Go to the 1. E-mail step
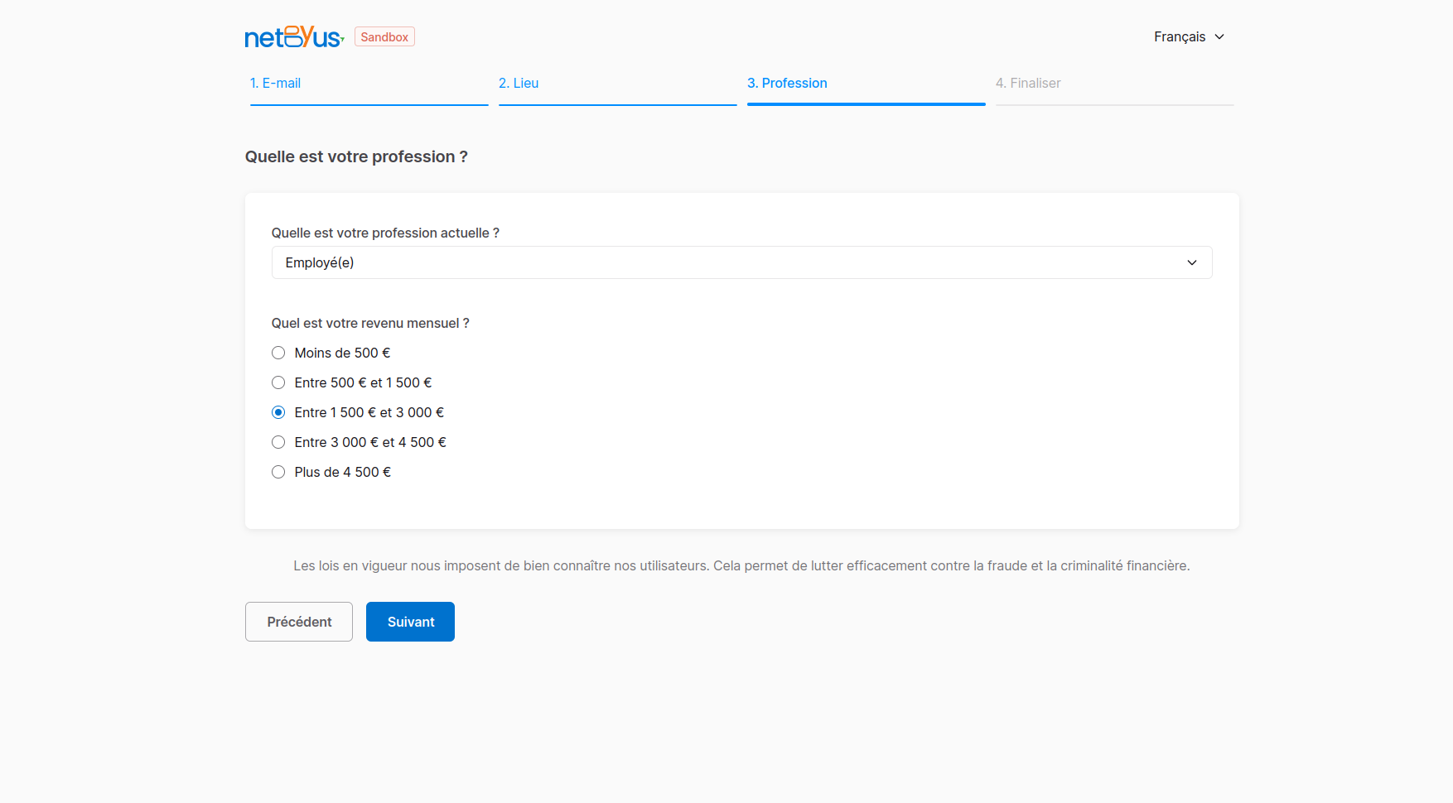Image resolution: width=1453 pixels, height=803 pixels. coord(275,83)
